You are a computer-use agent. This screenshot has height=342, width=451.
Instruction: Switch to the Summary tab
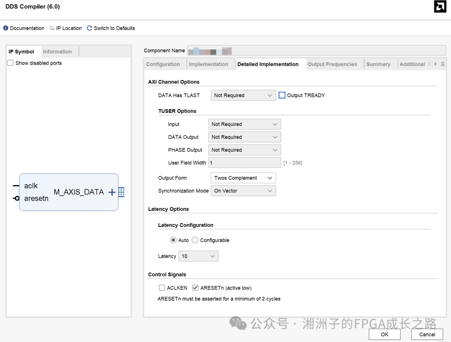pos(378,64)
